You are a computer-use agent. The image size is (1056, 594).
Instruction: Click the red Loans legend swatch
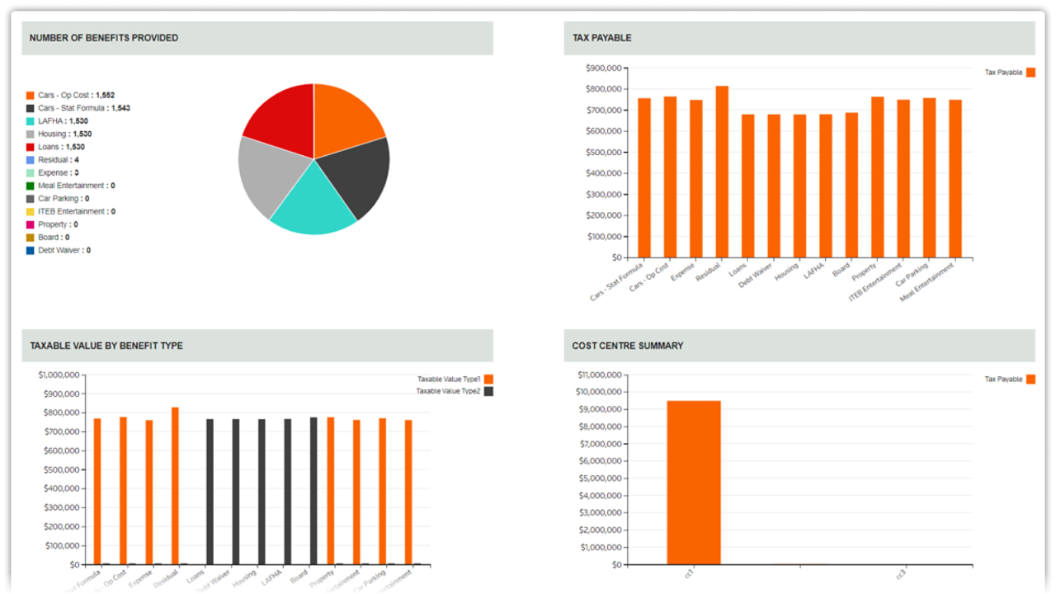coord(31,147)
